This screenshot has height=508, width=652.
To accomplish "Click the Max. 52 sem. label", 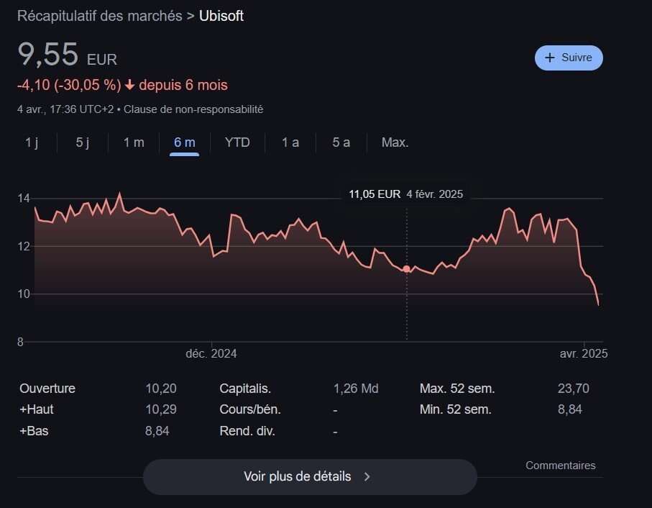I will pos(457,389).
